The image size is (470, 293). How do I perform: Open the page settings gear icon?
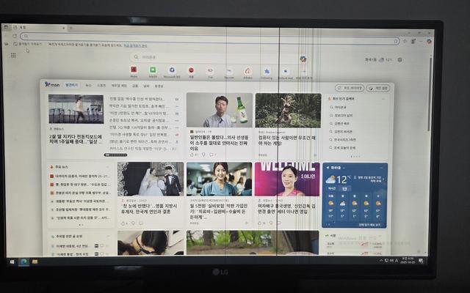click(399, 60)
